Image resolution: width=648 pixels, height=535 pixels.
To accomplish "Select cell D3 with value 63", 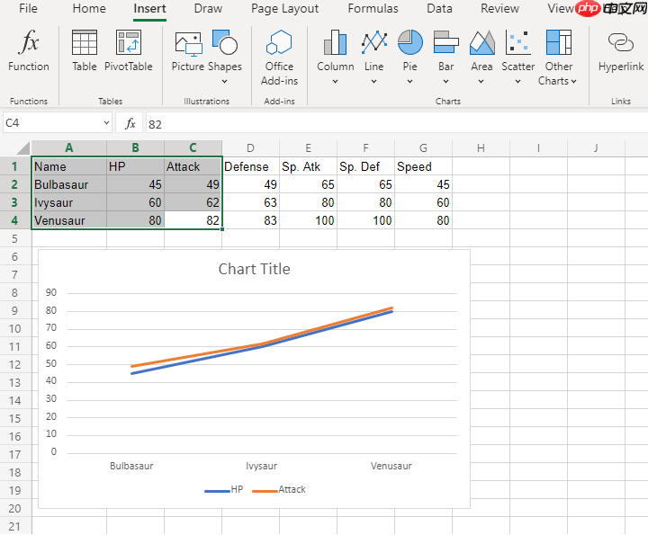I will point(250,202).
